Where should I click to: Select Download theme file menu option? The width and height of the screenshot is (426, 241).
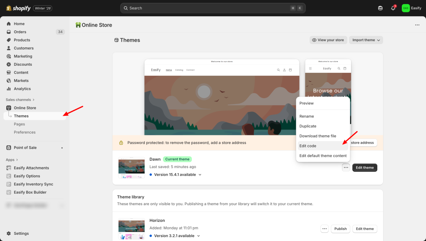[x=318, y=136]
